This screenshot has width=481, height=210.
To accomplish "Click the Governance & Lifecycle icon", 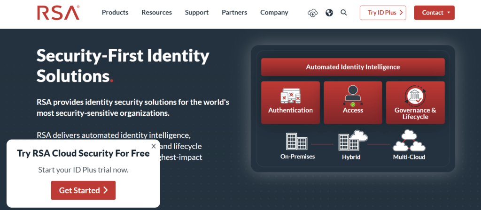I will pyautogui.click(x=415, y=96).
